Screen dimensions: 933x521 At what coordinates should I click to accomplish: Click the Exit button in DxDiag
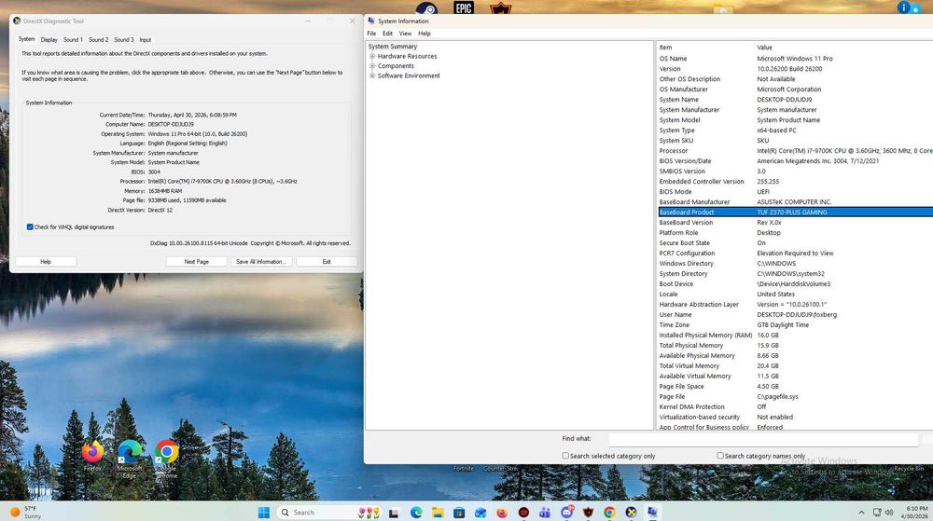[327, 261]
